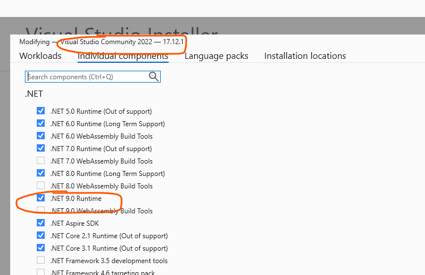Click '.NET 5.0 Runtime (Out of support)' label
The image size is (425, 275).
101,111
